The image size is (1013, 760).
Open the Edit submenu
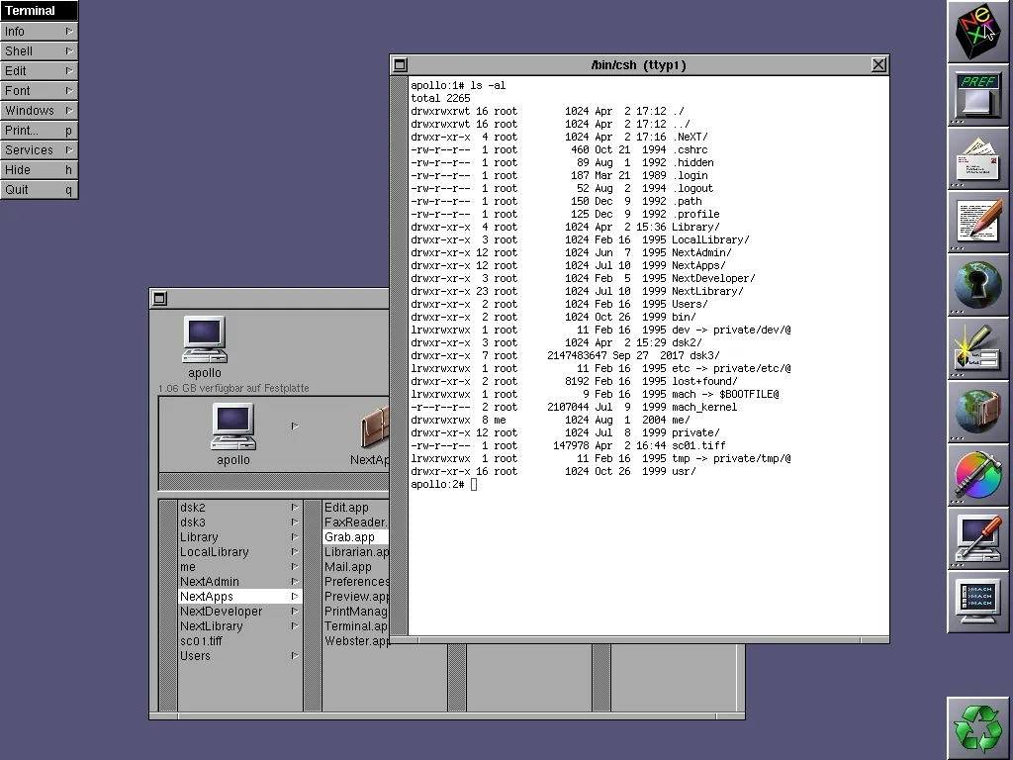39,71
